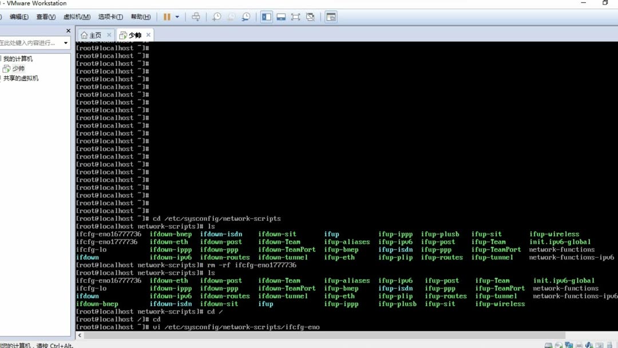Toggle console screen fit view

(x=295, y=17)
